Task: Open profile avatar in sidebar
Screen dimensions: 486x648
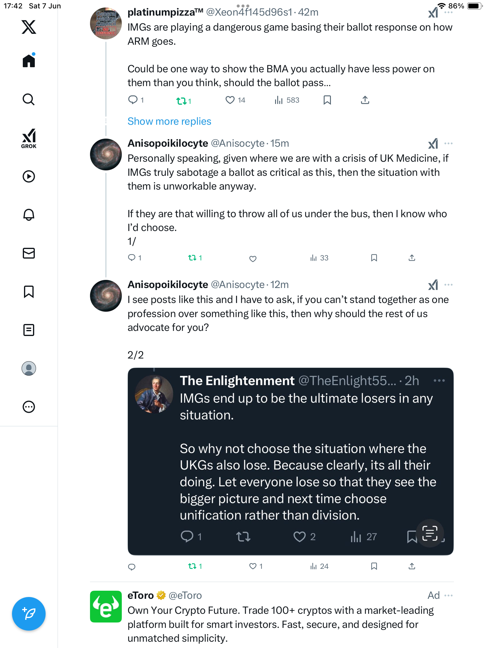Action: 29,368
